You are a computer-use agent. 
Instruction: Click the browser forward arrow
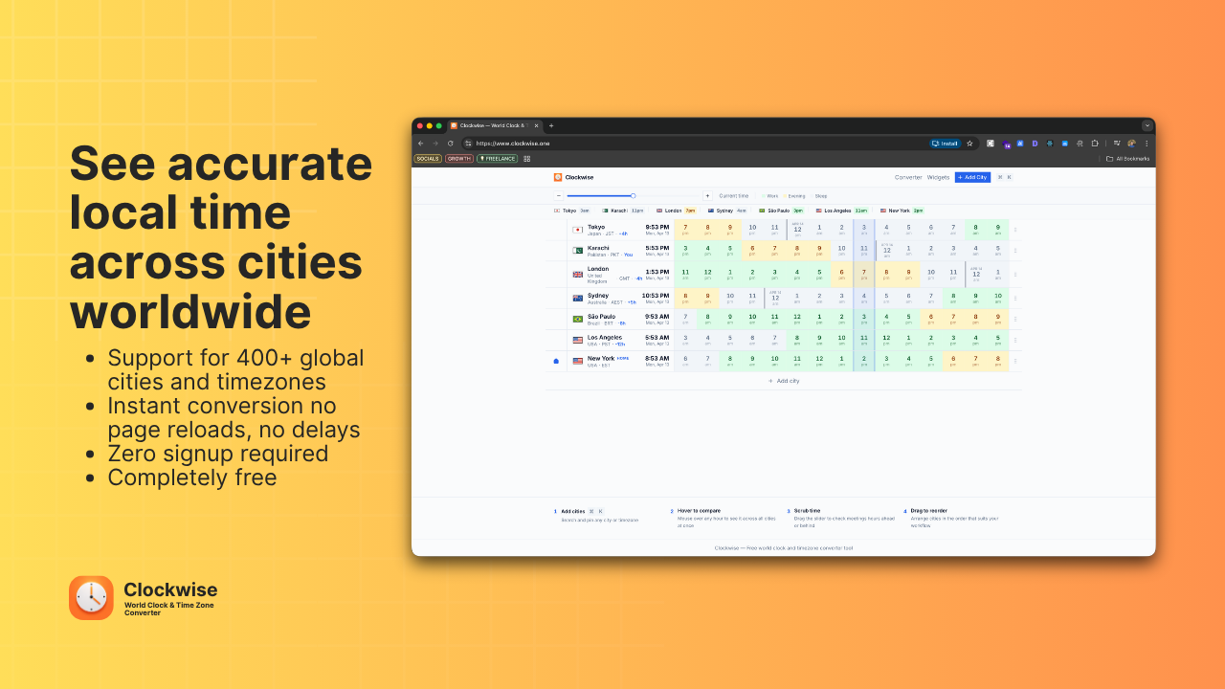click(435, 144)
